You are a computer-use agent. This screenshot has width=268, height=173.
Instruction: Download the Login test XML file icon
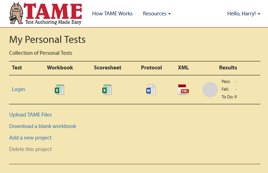[x=183, y=90]
